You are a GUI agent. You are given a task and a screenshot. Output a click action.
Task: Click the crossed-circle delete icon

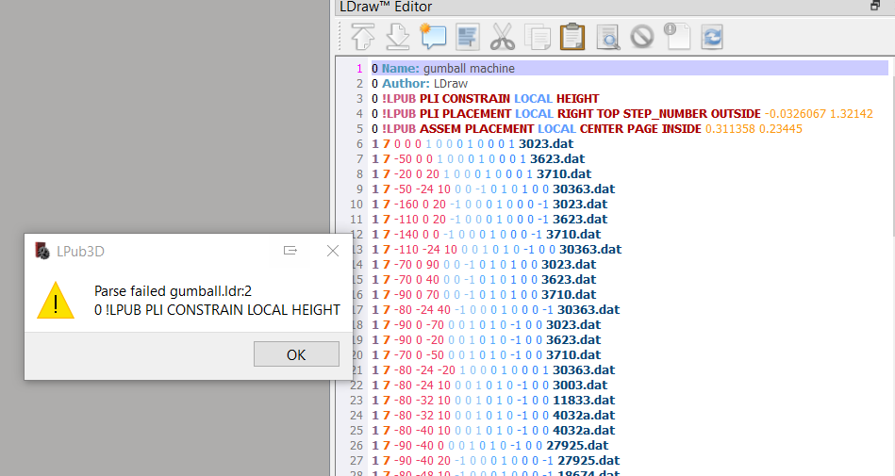(x=642, y=38)
